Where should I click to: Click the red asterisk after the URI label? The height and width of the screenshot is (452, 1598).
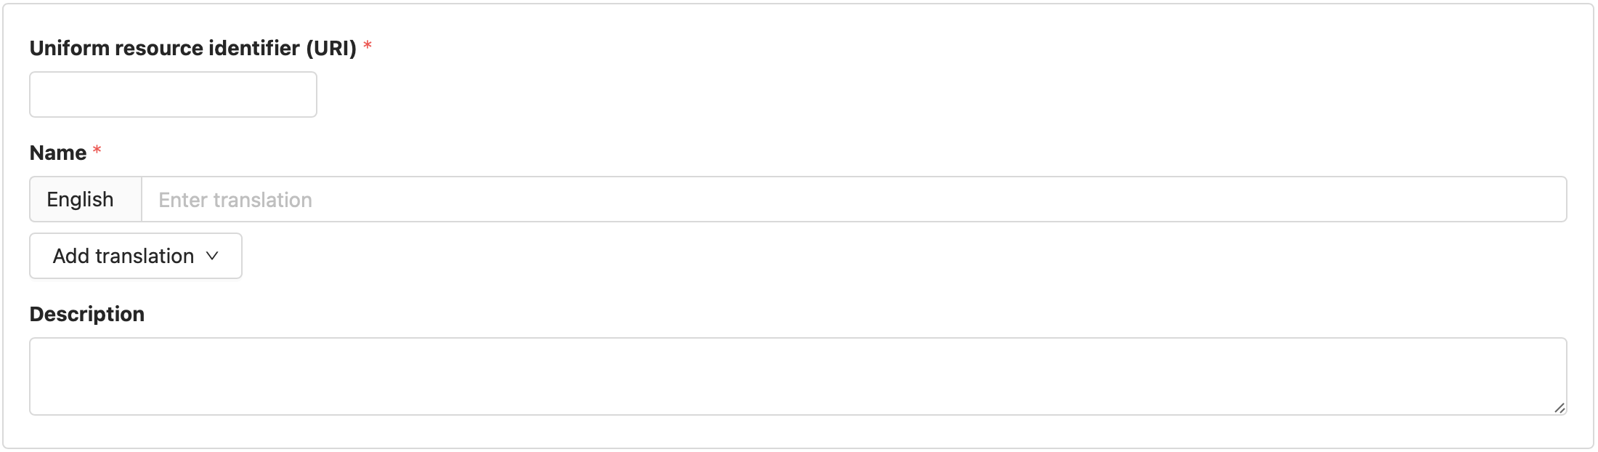(368, 47)
